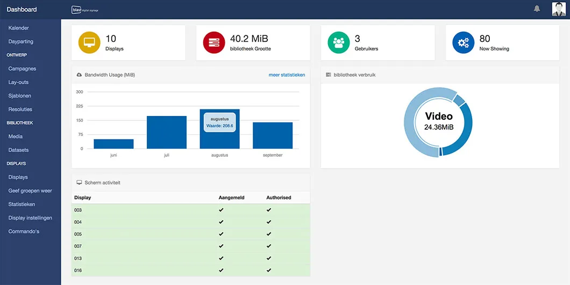570x285 pixels.
Task: Click the blue Now Showing gears icon
Action: point(463,43)
